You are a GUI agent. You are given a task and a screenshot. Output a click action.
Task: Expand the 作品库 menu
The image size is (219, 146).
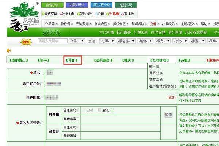click(x=51, y=24)
